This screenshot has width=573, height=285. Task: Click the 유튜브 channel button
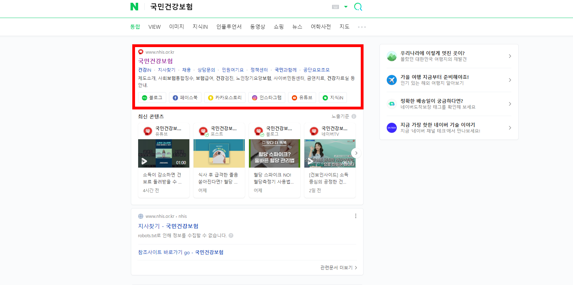pyautogui.click(x=302, y=98)
